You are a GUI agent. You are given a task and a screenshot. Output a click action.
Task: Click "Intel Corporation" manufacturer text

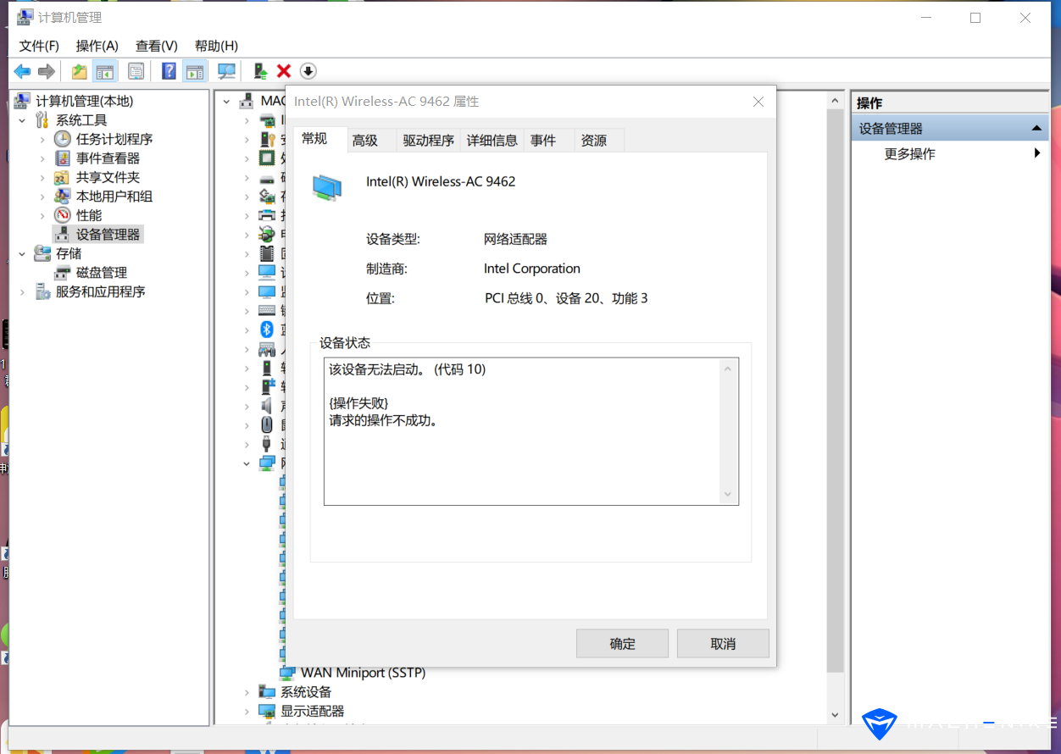point(532,269)
